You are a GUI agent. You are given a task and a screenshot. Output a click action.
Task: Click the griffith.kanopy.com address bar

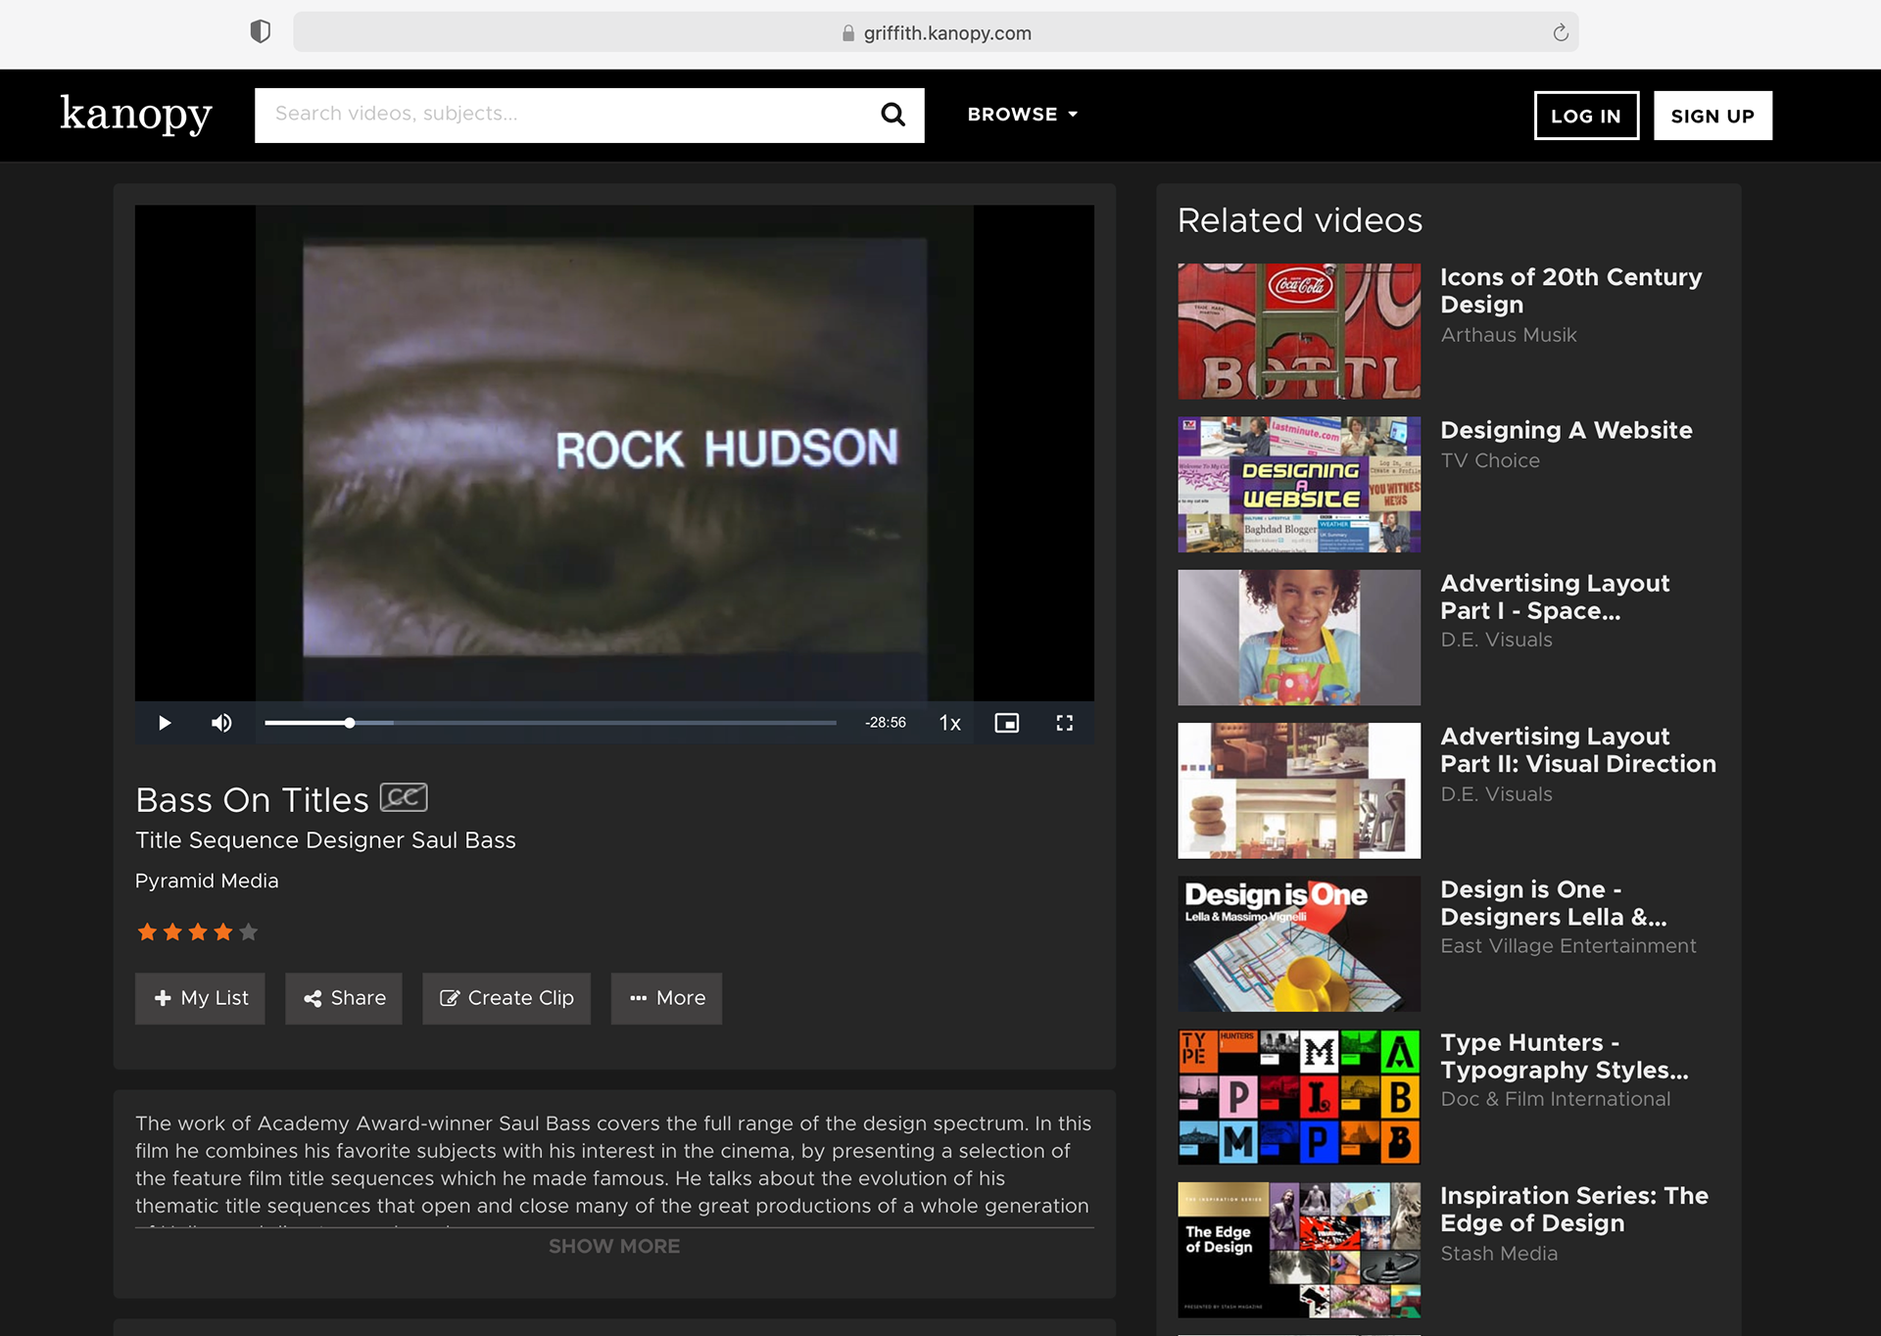[x=936, y=32]
